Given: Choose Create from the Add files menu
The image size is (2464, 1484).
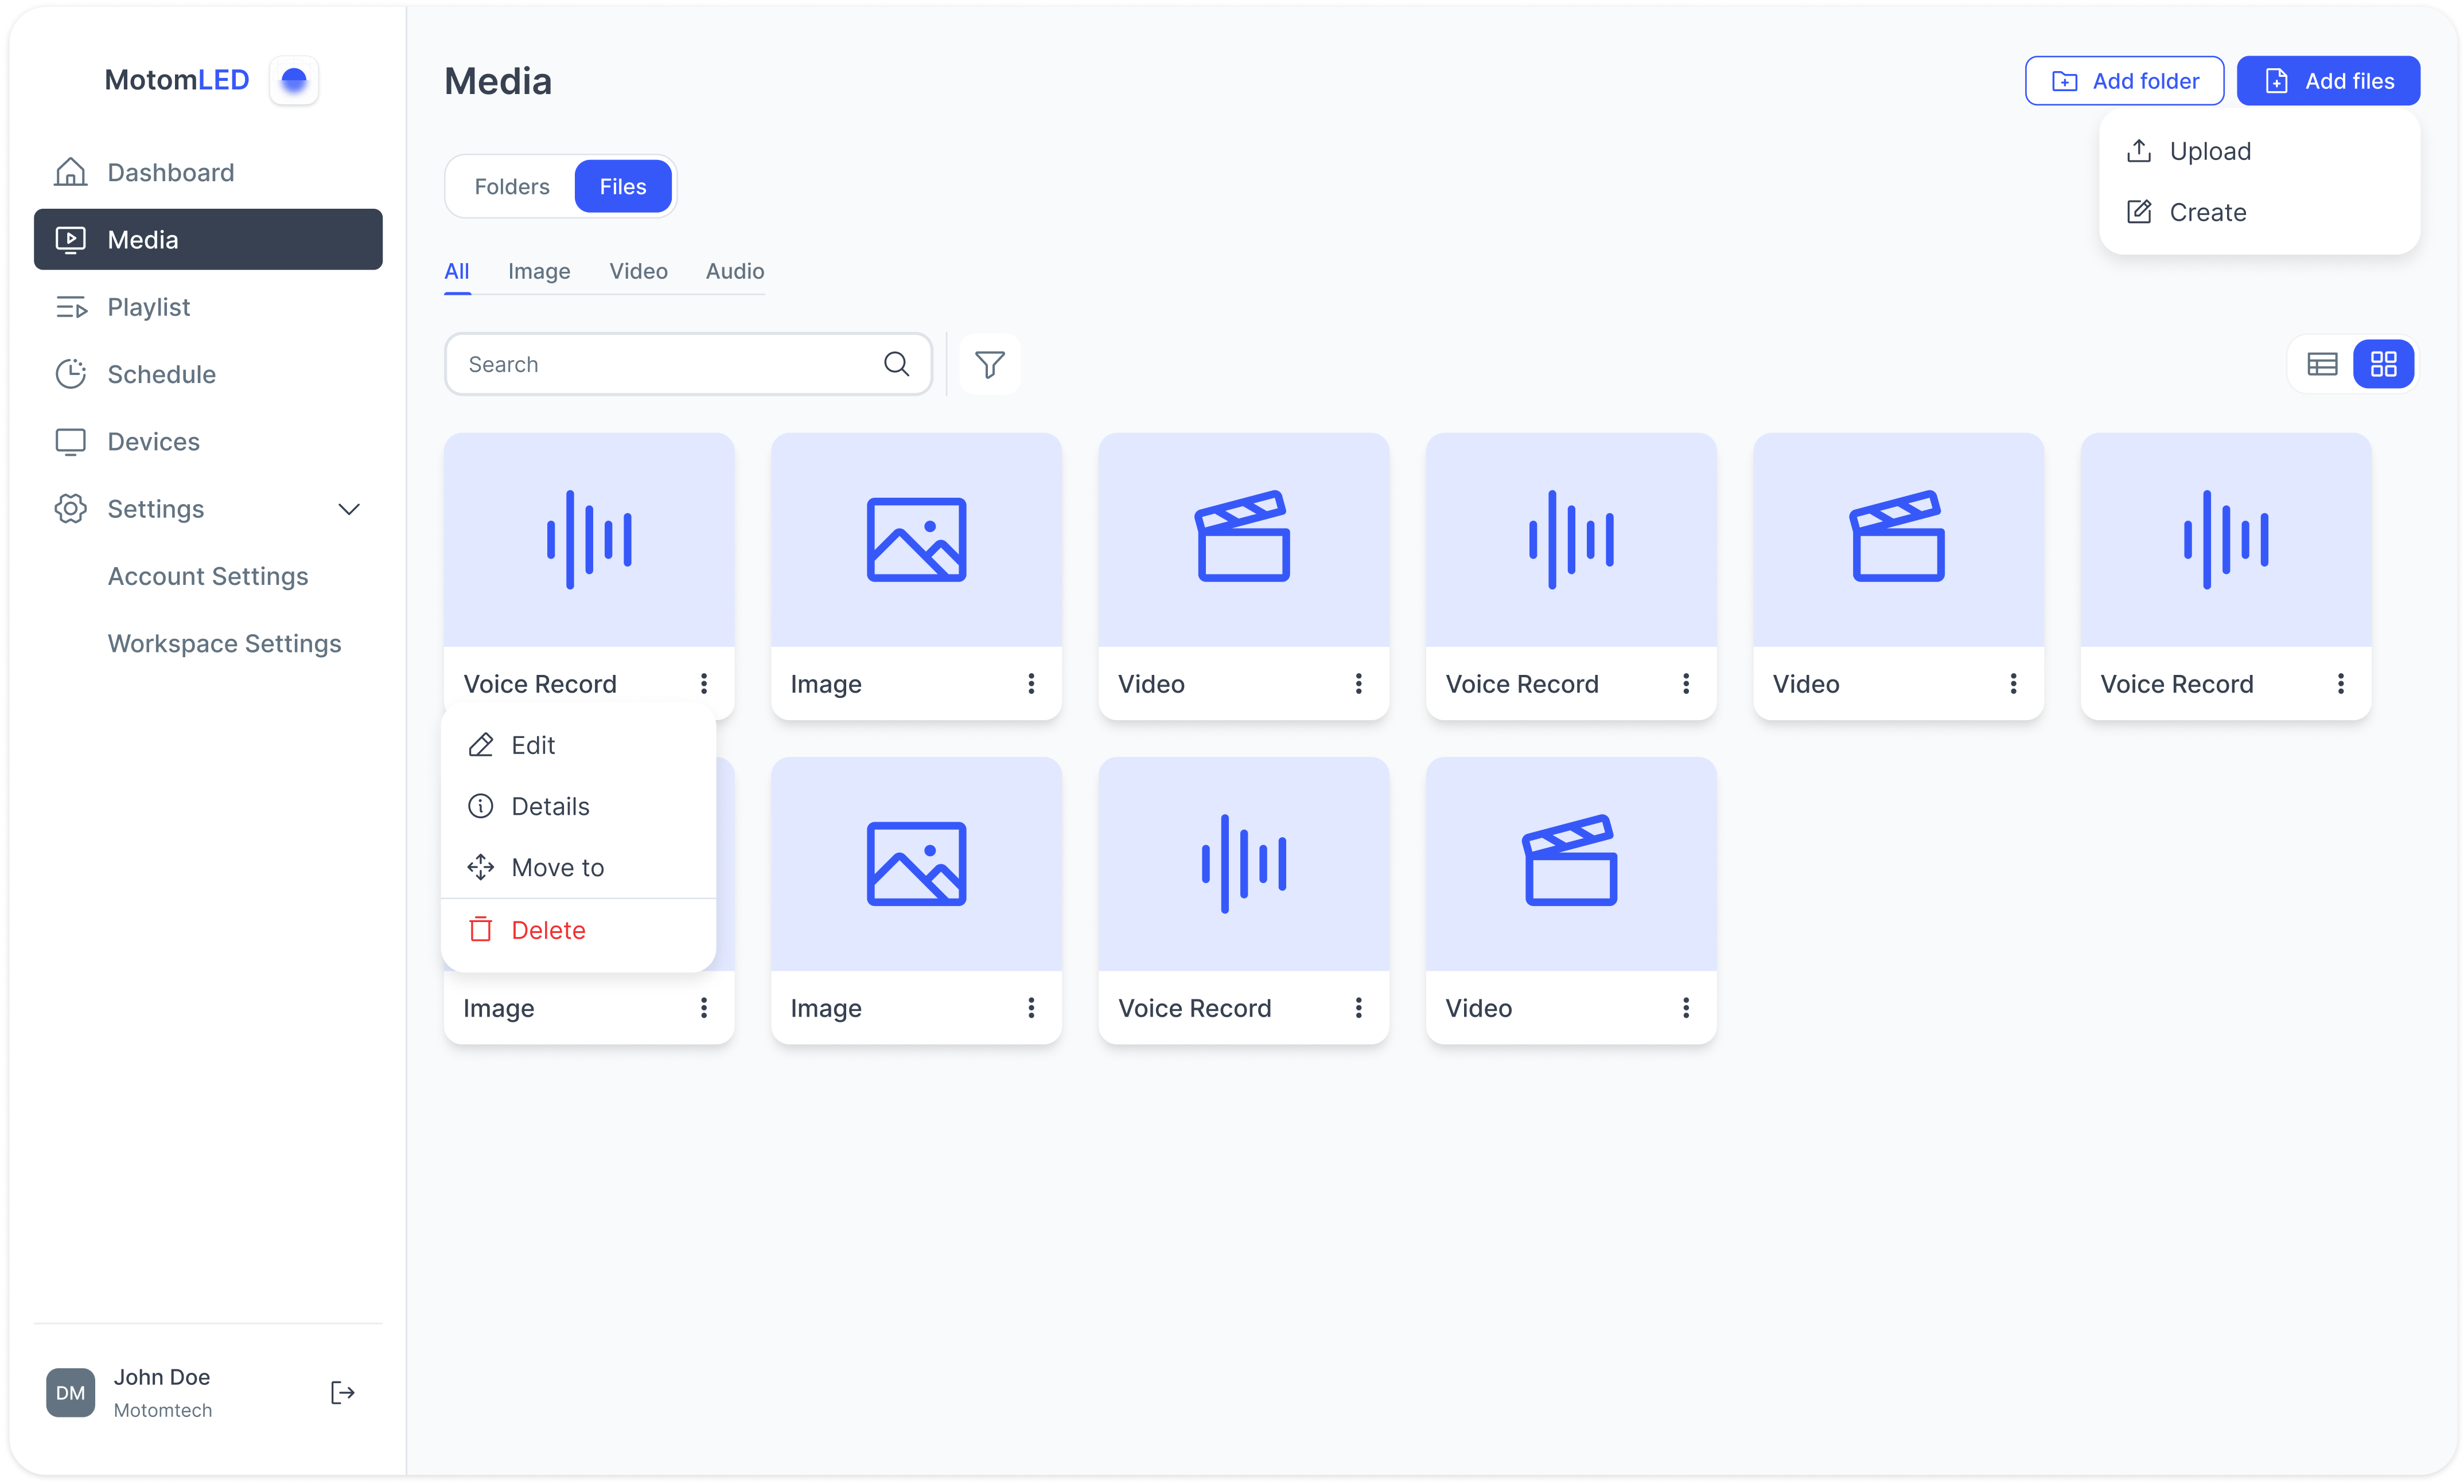Looking at the screenshot, I should (2259, 212).
